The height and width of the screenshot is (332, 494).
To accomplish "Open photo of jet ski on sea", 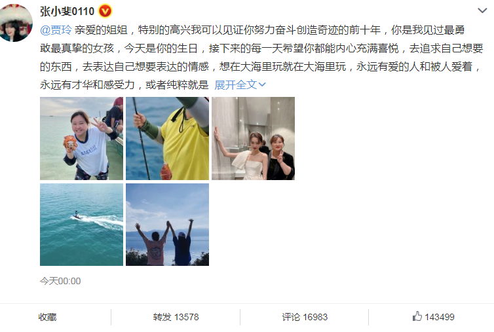I will coord(82,225).
